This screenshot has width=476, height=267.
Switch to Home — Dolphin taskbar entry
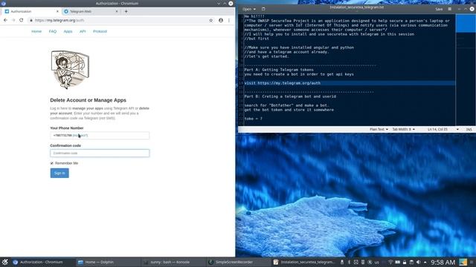107,262
